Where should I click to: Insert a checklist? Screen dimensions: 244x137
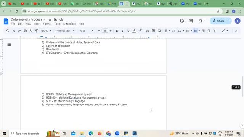pos(180,31)
